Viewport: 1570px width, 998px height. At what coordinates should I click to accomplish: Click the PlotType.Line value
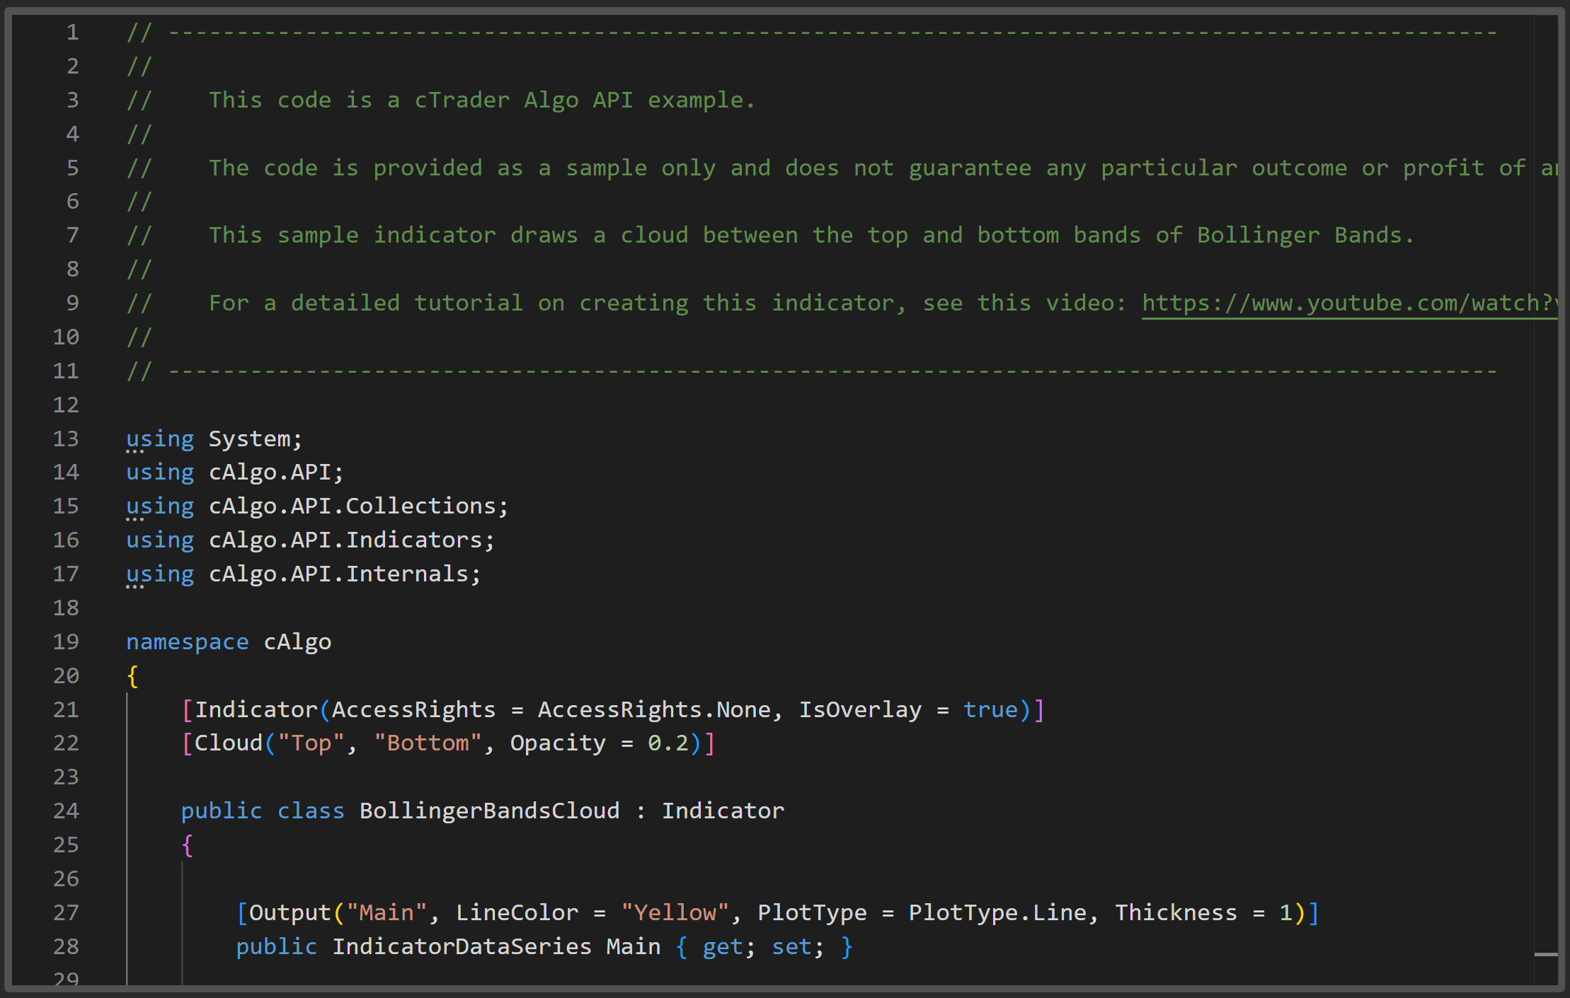coord(997,912)
